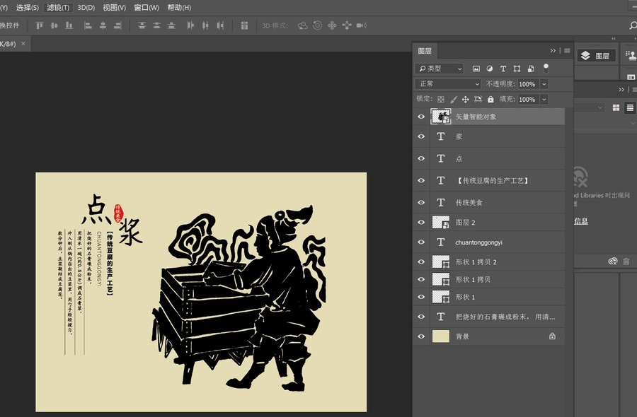Close the document tab

23,43
